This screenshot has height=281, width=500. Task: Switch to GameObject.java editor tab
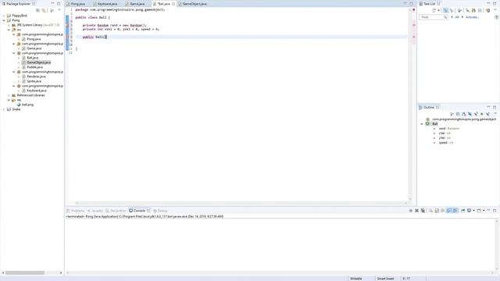click(x=192, y=4)
